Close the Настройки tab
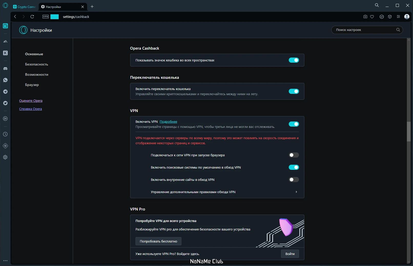 (82, 7)
